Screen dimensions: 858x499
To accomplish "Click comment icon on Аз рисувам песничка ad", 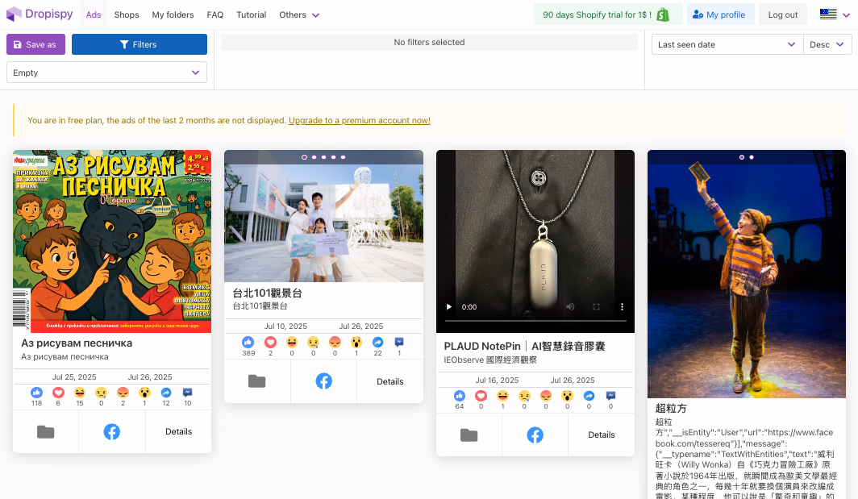I will click(x=188, y=393).
